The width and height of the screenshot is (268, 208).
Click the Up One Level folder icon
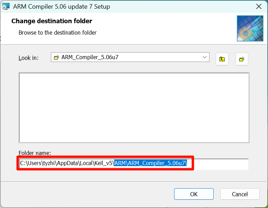(x=222, y=59)
